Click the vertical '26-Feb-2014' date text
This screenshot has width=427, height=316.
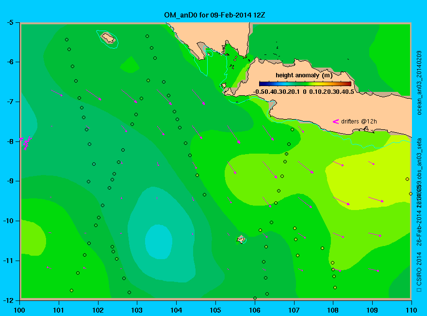(419, 227)
